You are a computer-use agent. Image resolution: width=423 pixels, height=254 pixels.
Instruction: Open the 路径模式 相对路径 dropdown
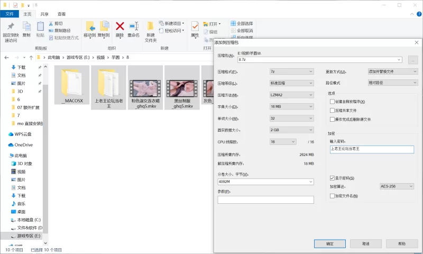pyautogui.click(x=393, y=83)
